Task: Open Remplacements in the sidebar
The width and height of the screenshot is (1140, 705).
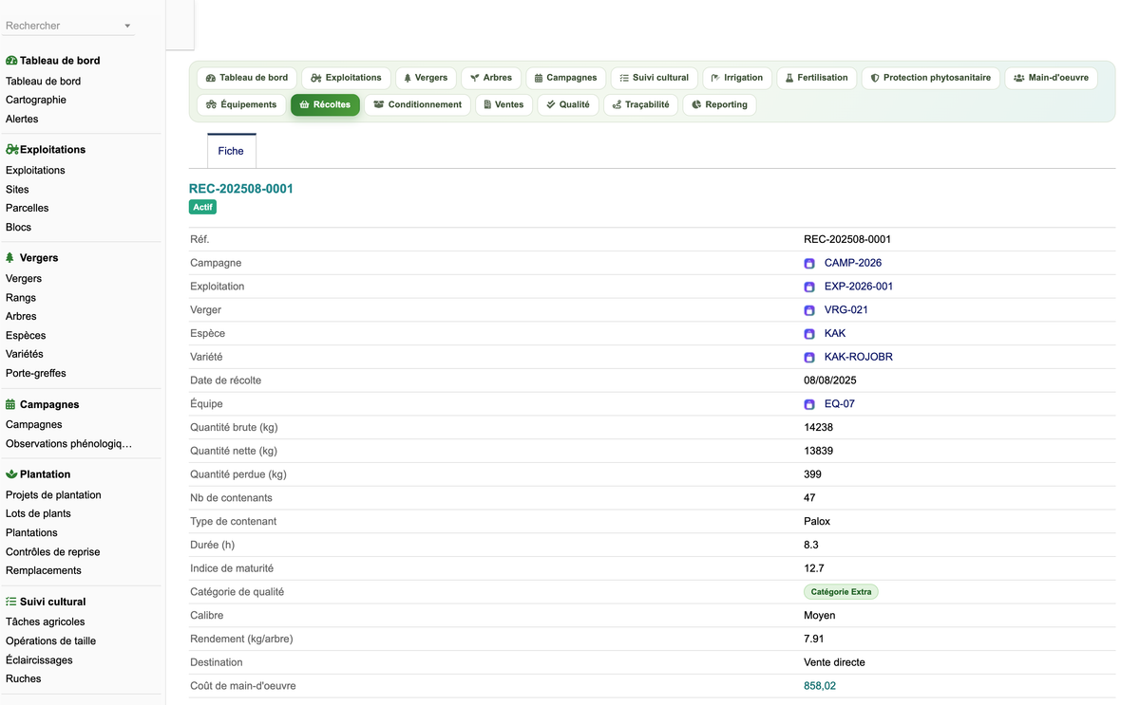Action: 44,570
